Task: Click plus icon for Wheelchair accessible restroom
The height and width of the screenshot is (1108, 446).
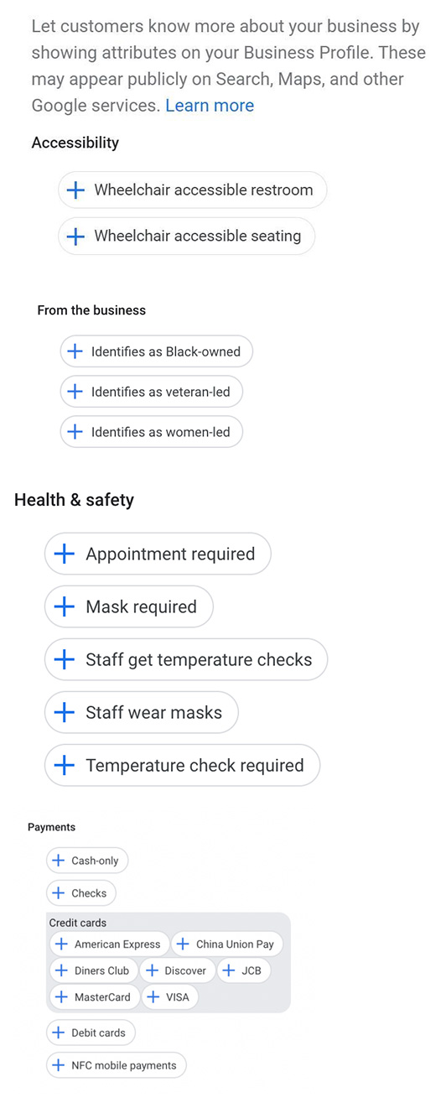Action: [x=75, y=190]
